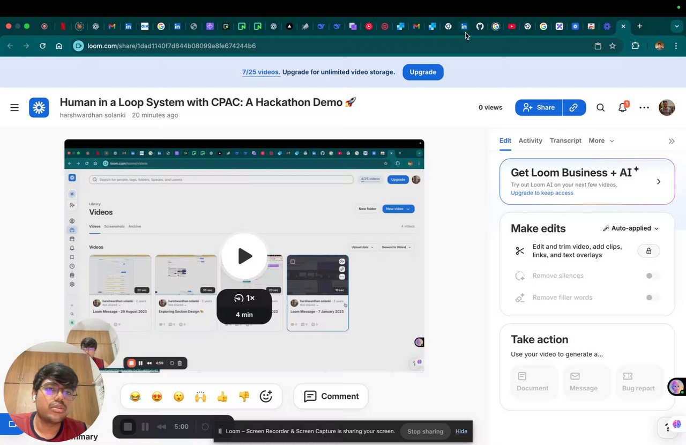
Task: Reload the page
Action: (x=42, y=46)
